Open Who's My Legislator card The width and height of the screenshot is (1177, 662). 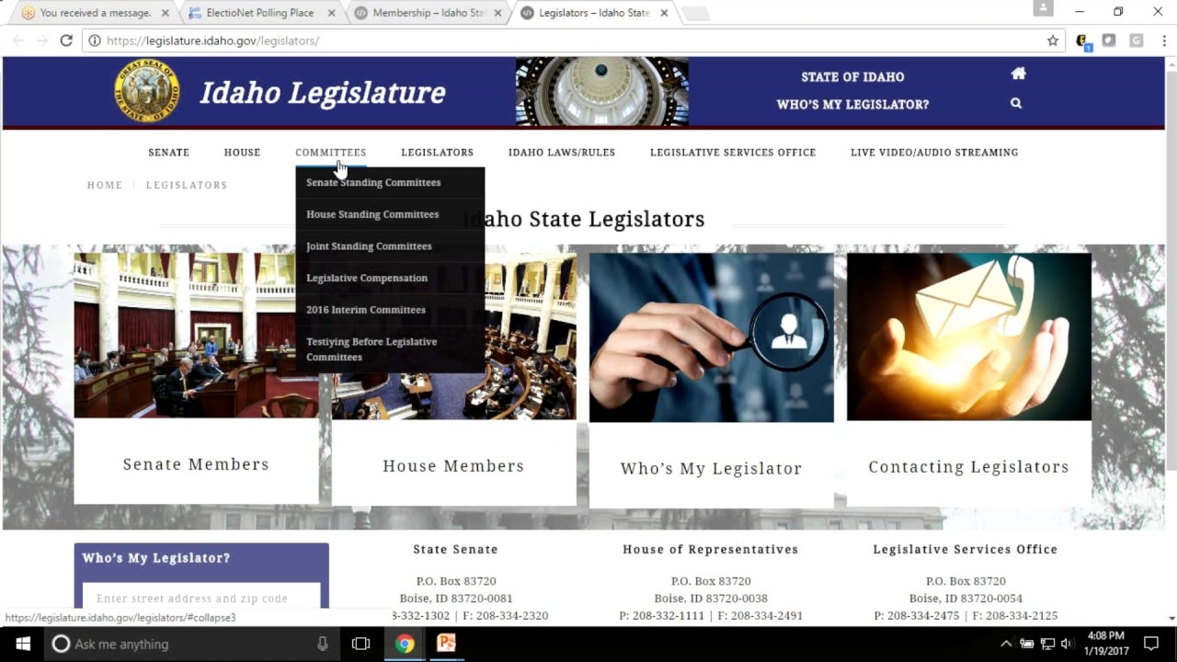point(711,468)
